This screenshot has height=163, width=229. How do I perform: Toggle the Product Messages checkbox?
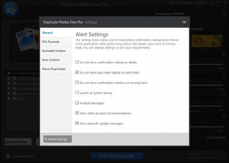[x=77, y=103]
